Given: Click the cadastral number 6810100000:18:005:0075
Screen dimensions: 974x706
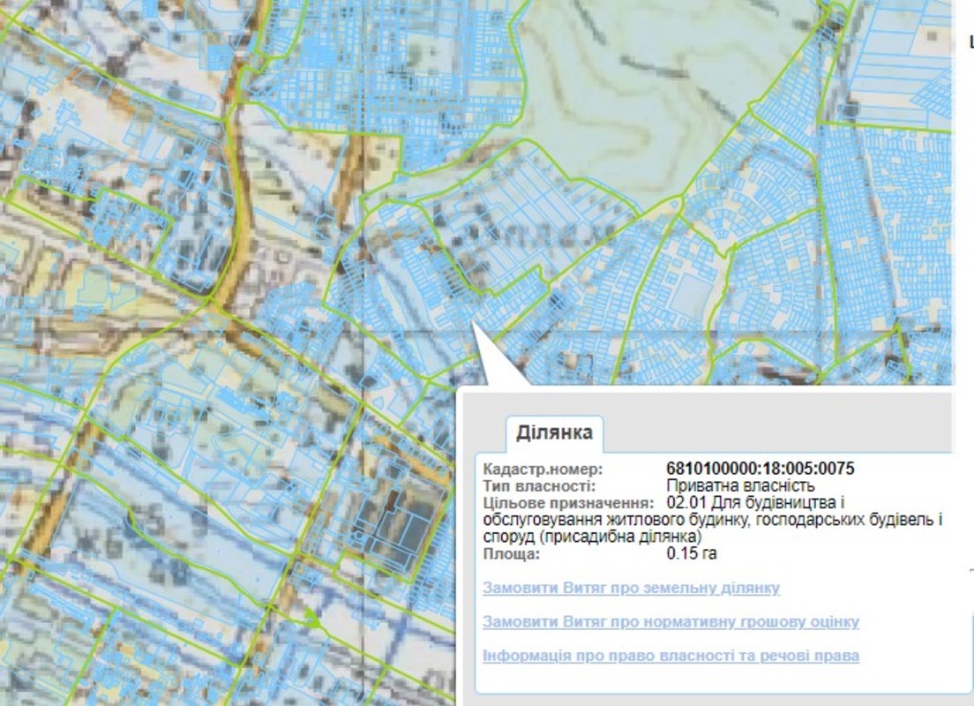Looking at the screenshot, I should click(760, 469).
